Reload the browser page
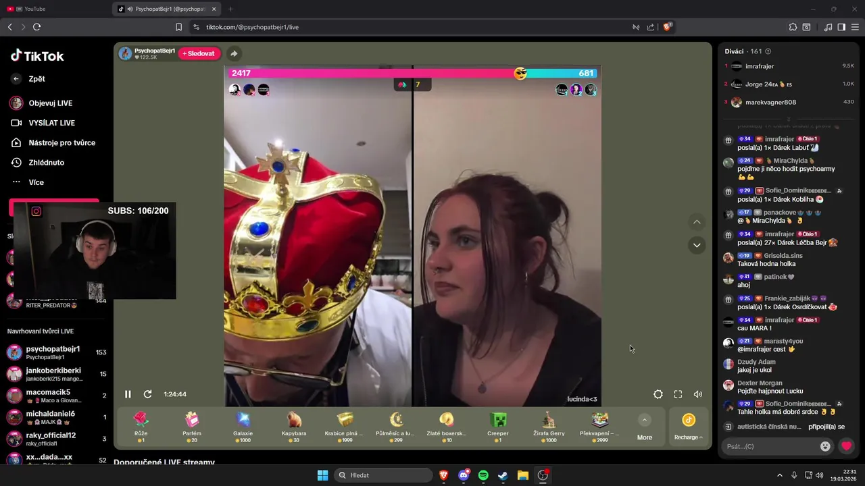The width and height of the screenshot is (865, 486). click(x=36, y=27)
